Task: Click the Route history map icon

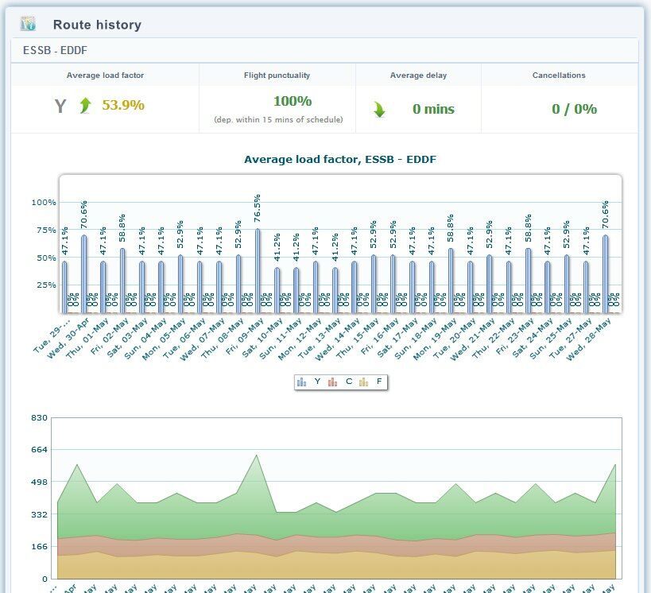Action: click(x=28, y=24)
